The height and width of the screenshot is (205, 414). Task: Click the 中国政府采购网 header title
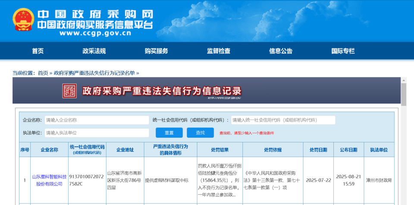pyautogui.click(x=95, y=14)
